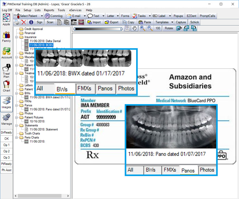Open Tasks from the toolbar

pyautogui.click(x=139, y=16)
